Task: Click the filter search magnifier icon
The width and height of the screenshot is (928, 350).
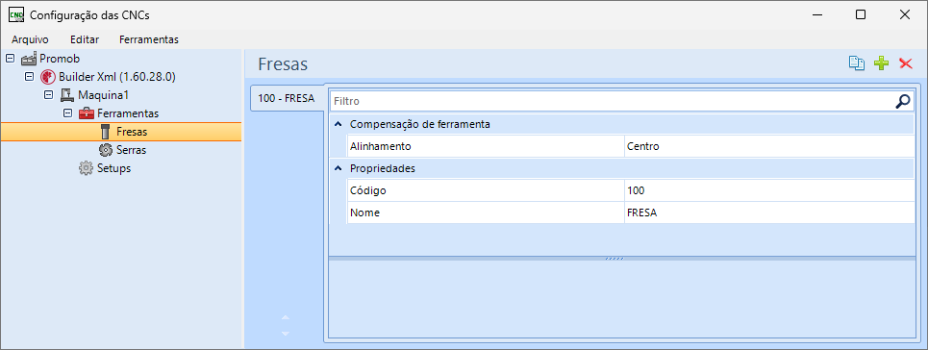Action: [903, 101]
